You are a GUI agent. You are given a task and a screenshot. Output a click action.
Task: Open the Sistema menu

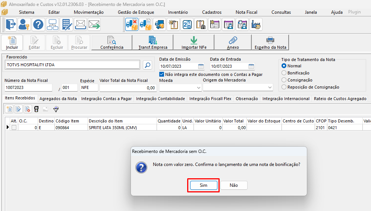point(26,12)
